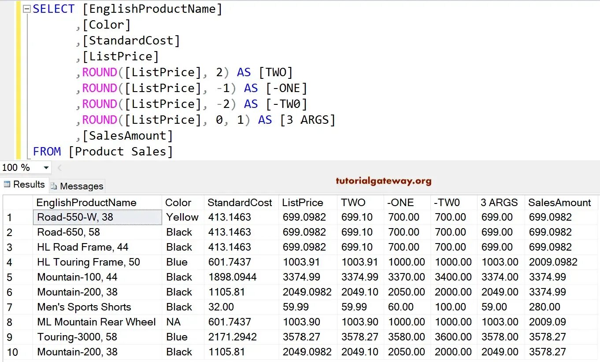This screenshot has height=362, width=600.
Task: Collapse the SELECT statement outline box
Action: [x=27, y=9]
